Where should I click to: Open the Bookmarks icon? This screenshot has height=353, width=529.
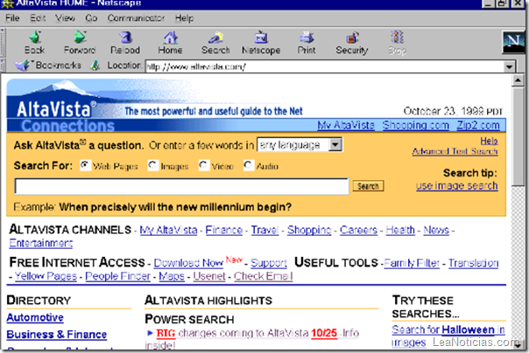point(22,66)
